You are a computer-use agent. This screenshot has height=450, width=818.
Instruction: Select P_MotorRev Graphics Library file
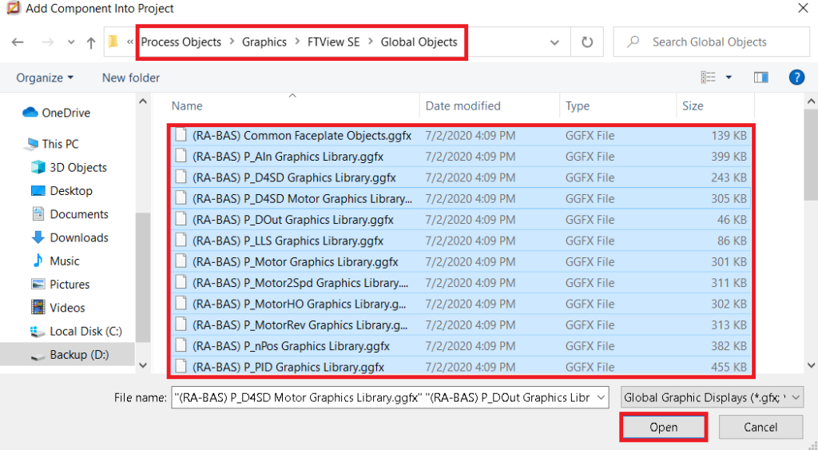pos(461,325)
